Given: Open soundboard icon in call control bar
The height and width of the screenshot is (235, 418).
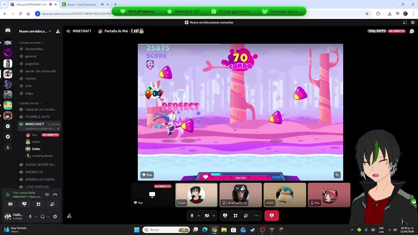Looking at the screenshot, I should (x=246, y=215).
